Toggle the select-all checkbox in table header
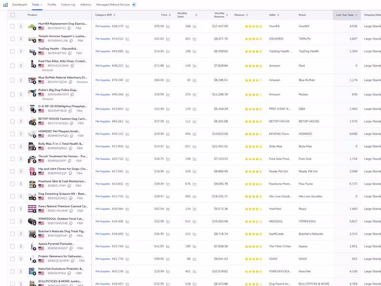 [x=12, y=15]
